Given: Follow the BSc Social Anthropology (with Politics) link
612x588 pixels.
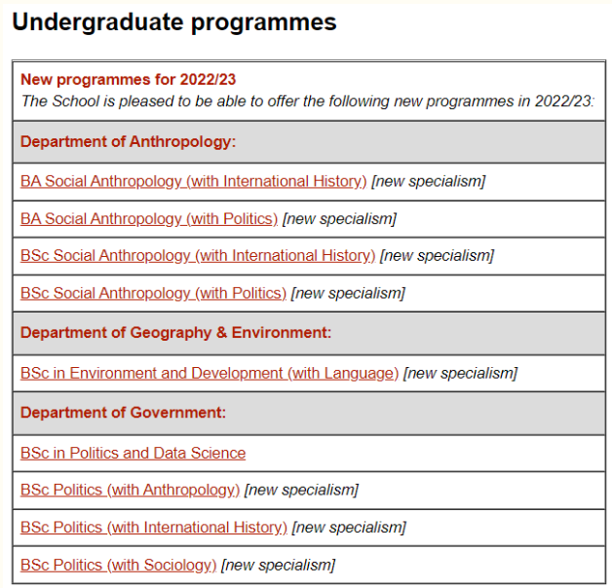Looking at the screenshot, I should (153, 293).
